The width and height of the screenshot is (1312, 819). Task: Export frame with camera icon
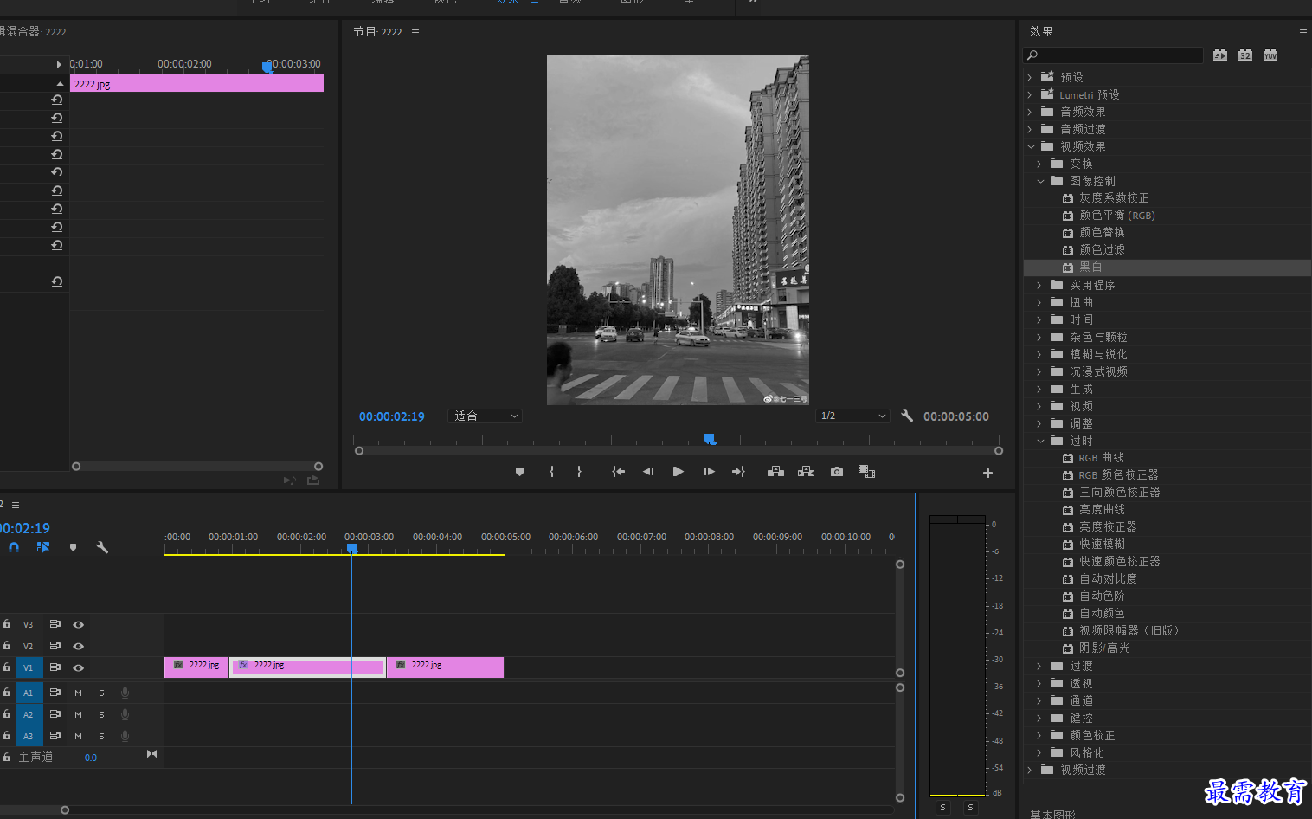[837, 472]
